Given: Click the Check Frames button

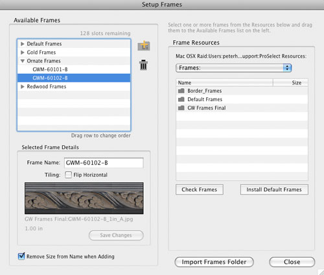Looking at the screenshot, I should (200, 189).
